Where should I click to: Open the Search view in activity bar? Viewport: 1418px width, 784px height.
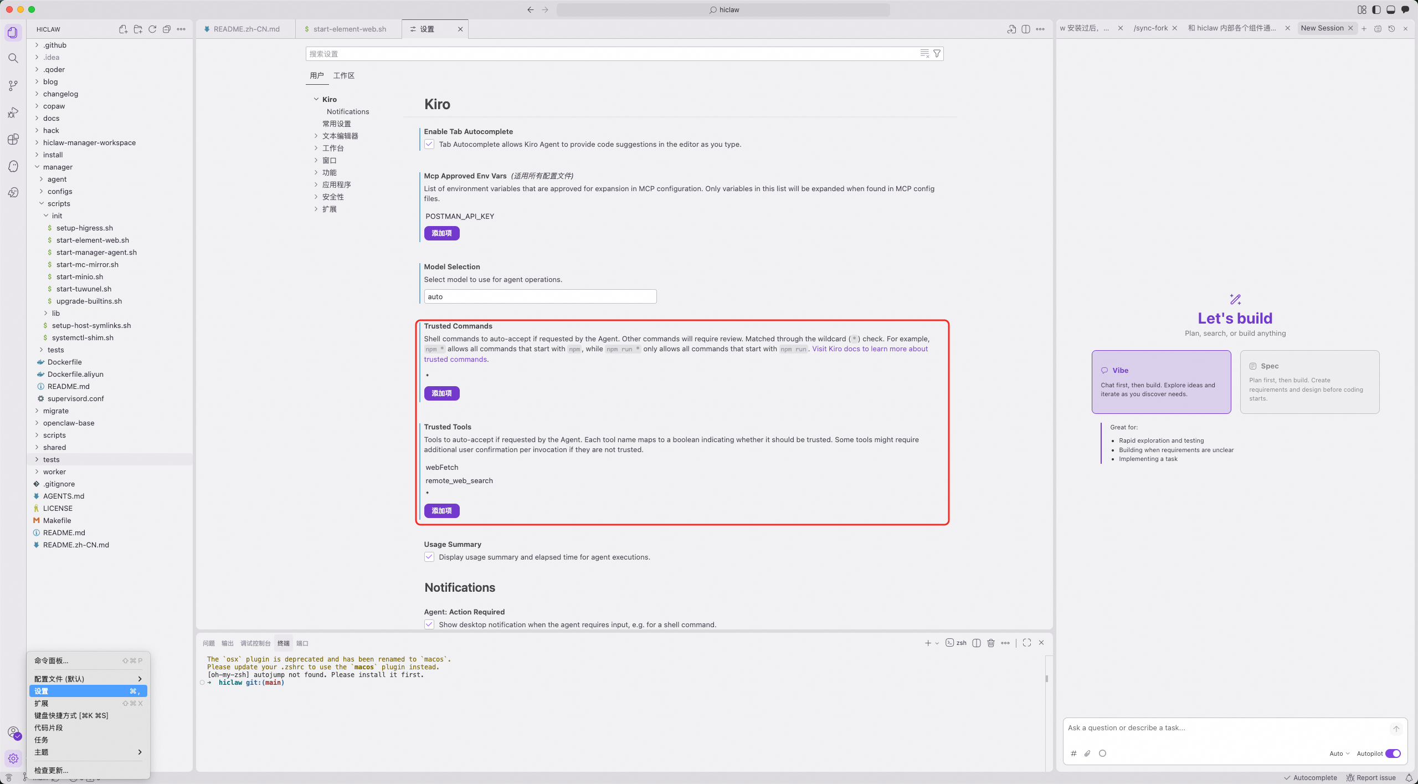pos(13,58)
